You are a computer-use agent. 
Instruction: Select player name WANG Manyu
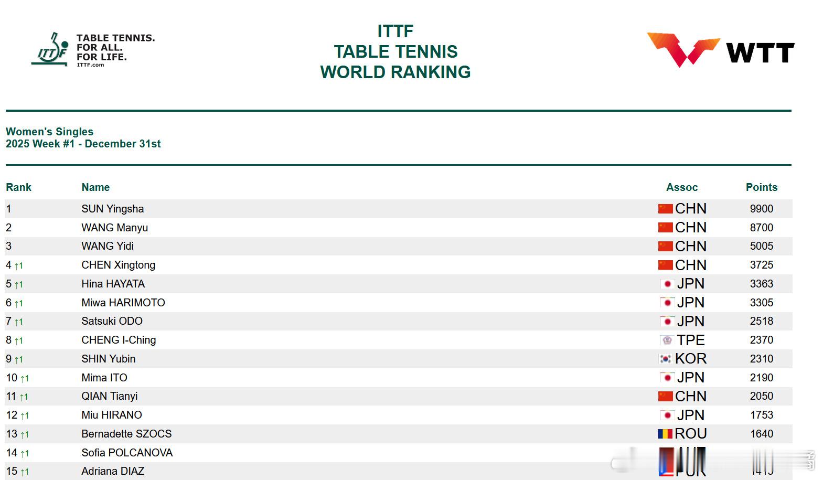click(114, 228)
